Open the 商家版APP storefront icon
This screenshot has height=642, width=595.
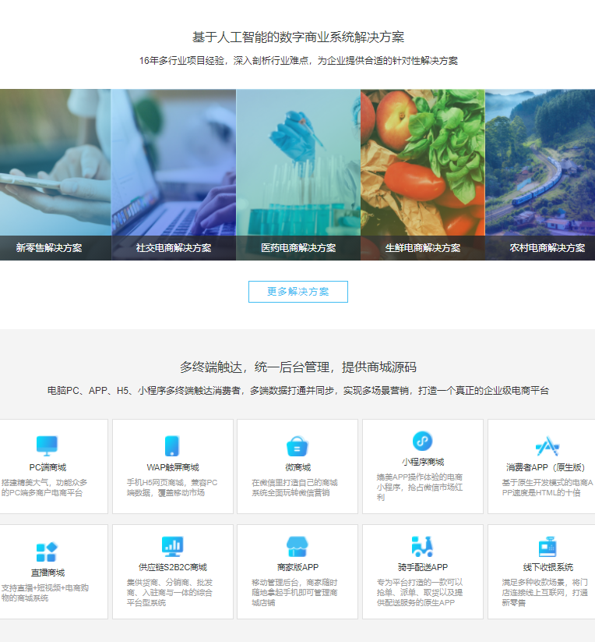click(x=297, y=546)
